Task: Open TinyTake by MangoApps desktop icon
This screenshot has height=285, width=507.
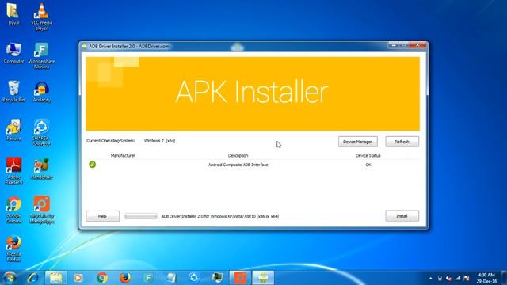Action: pyautogui.click(x=42, y=210)
